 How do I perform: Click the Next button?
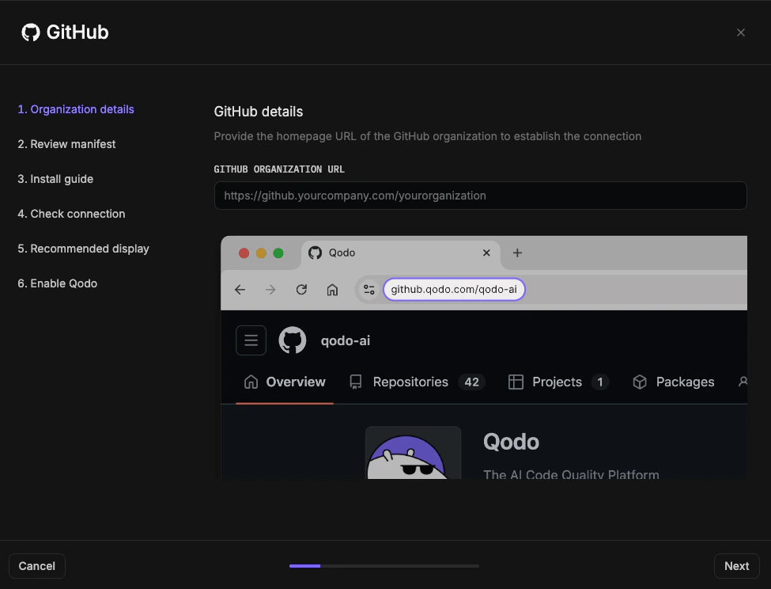click(736, 565)
